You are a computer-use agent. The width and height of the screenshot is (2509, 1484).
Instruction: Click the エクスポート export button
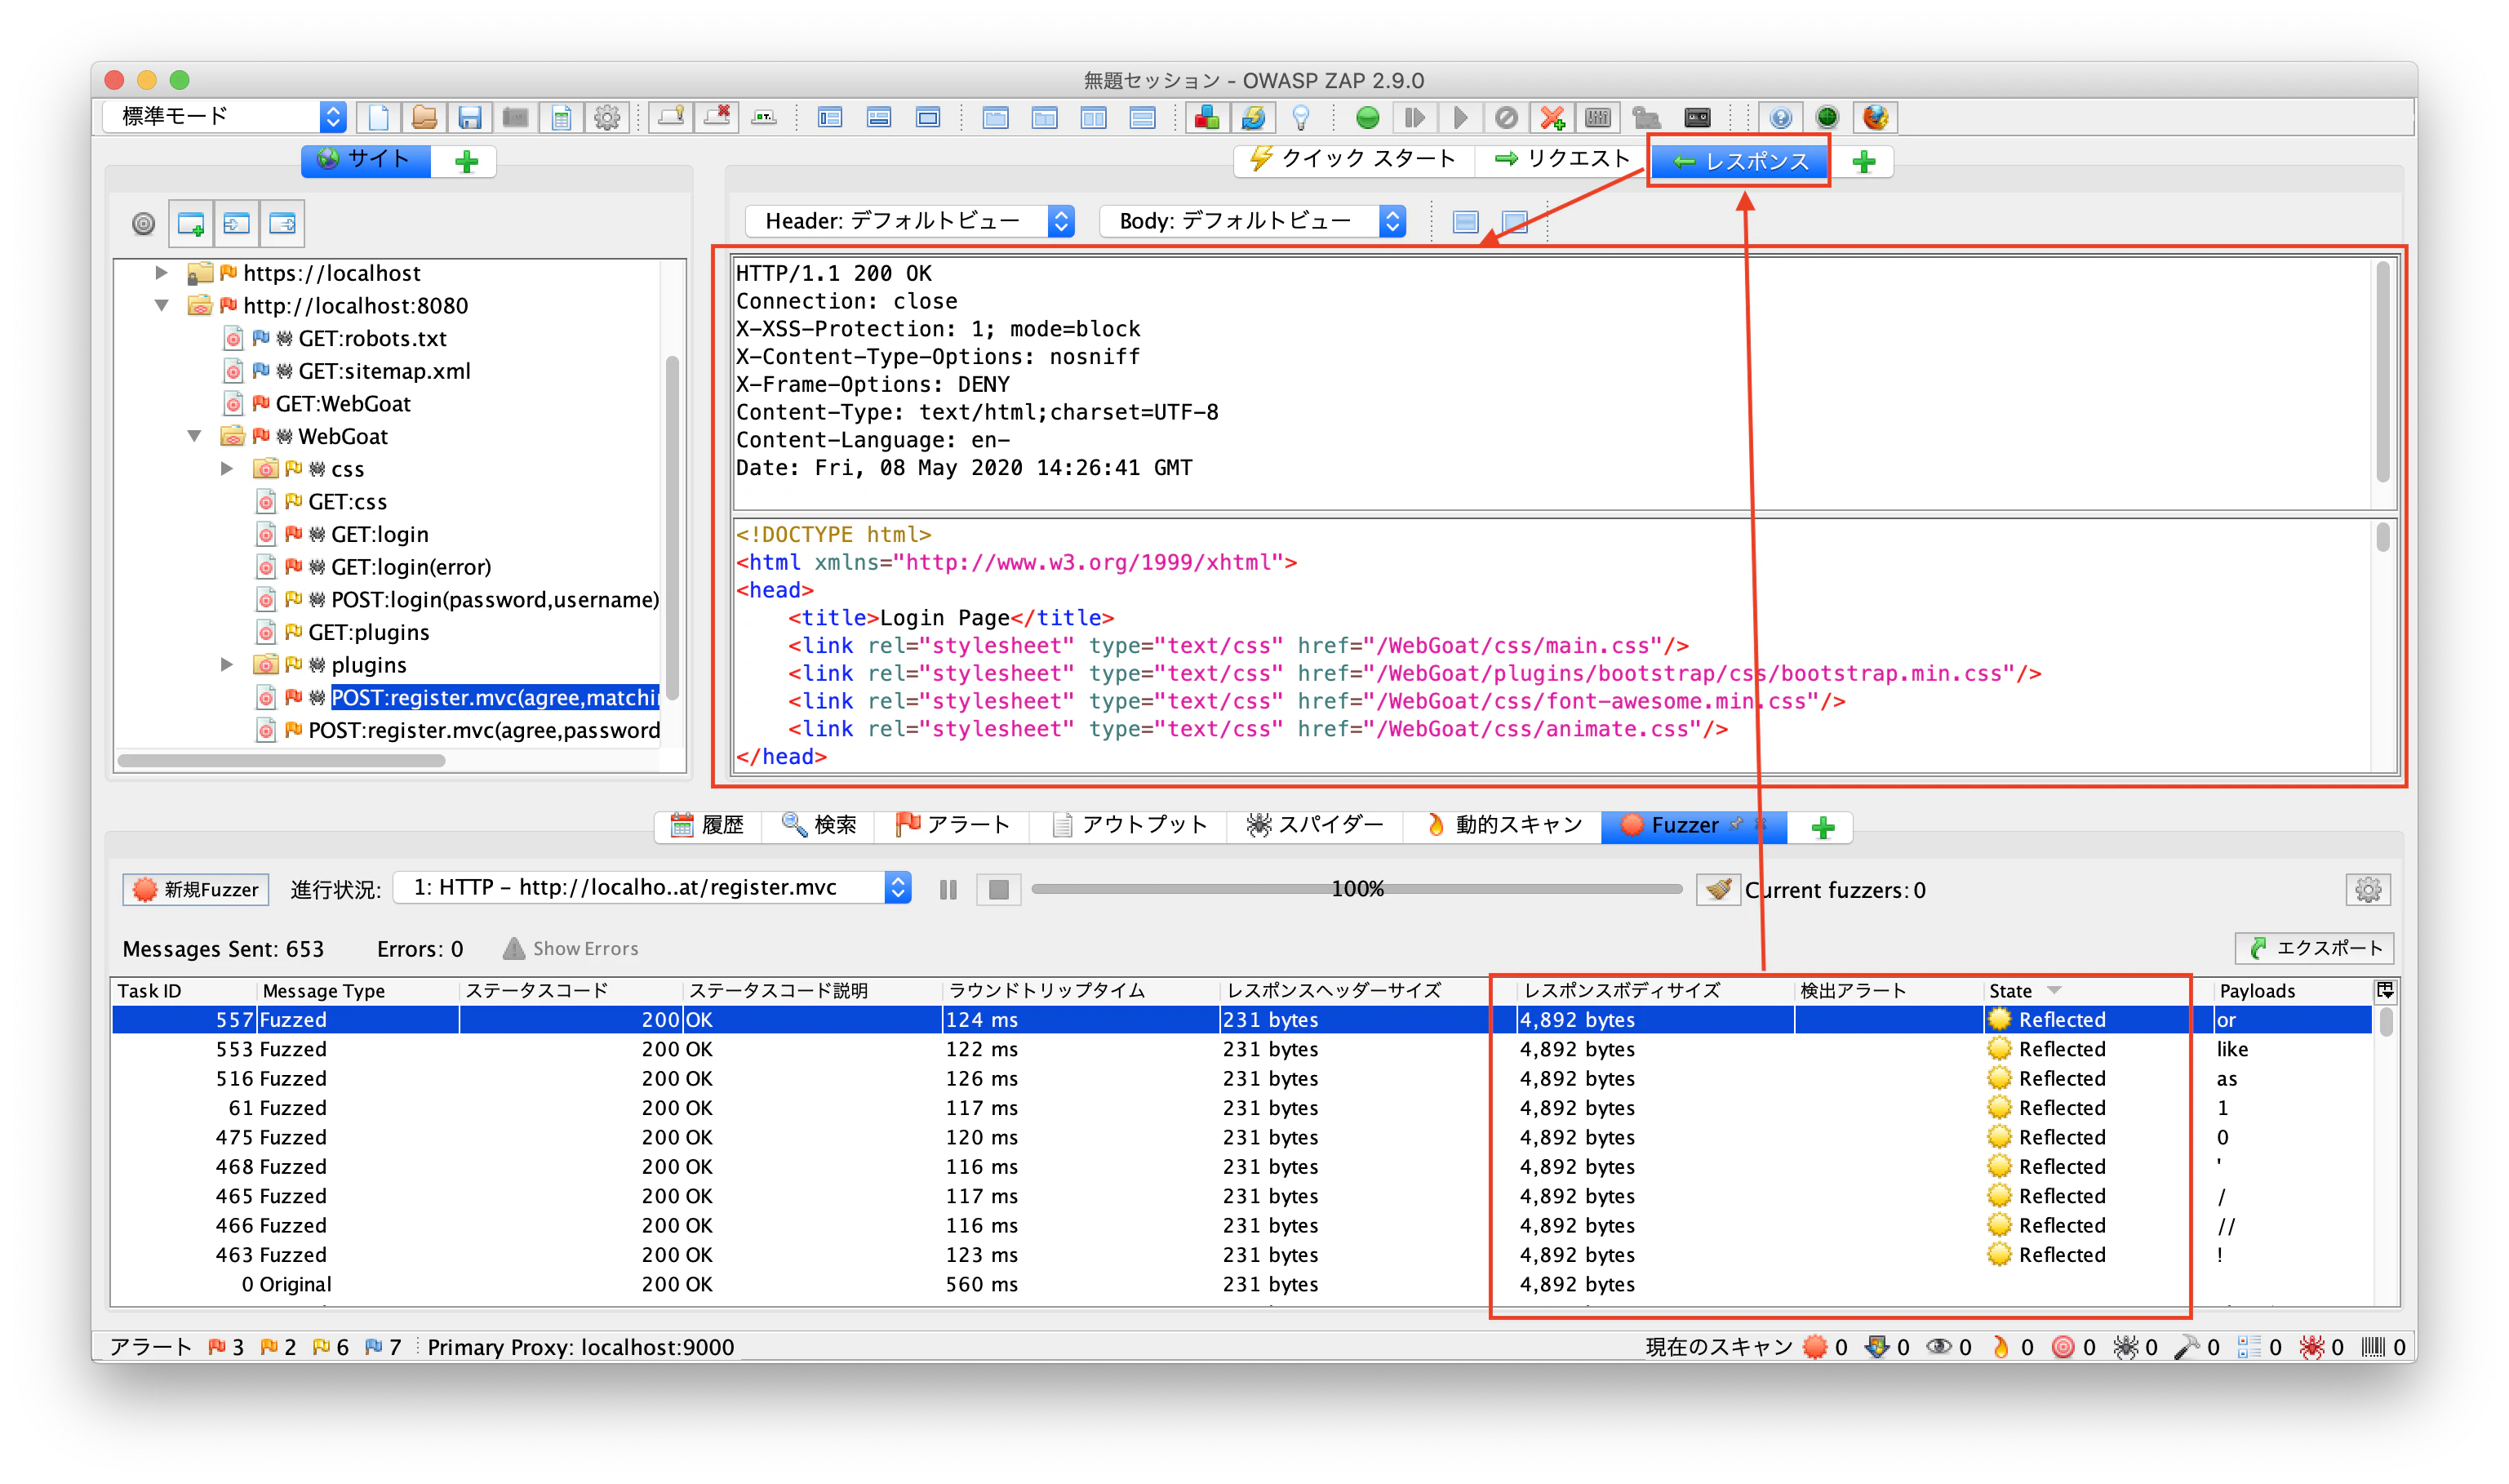tap(2315, 948)
